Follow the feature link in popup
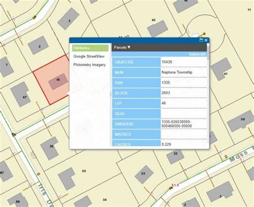254x207 pixels. [197, 54]
